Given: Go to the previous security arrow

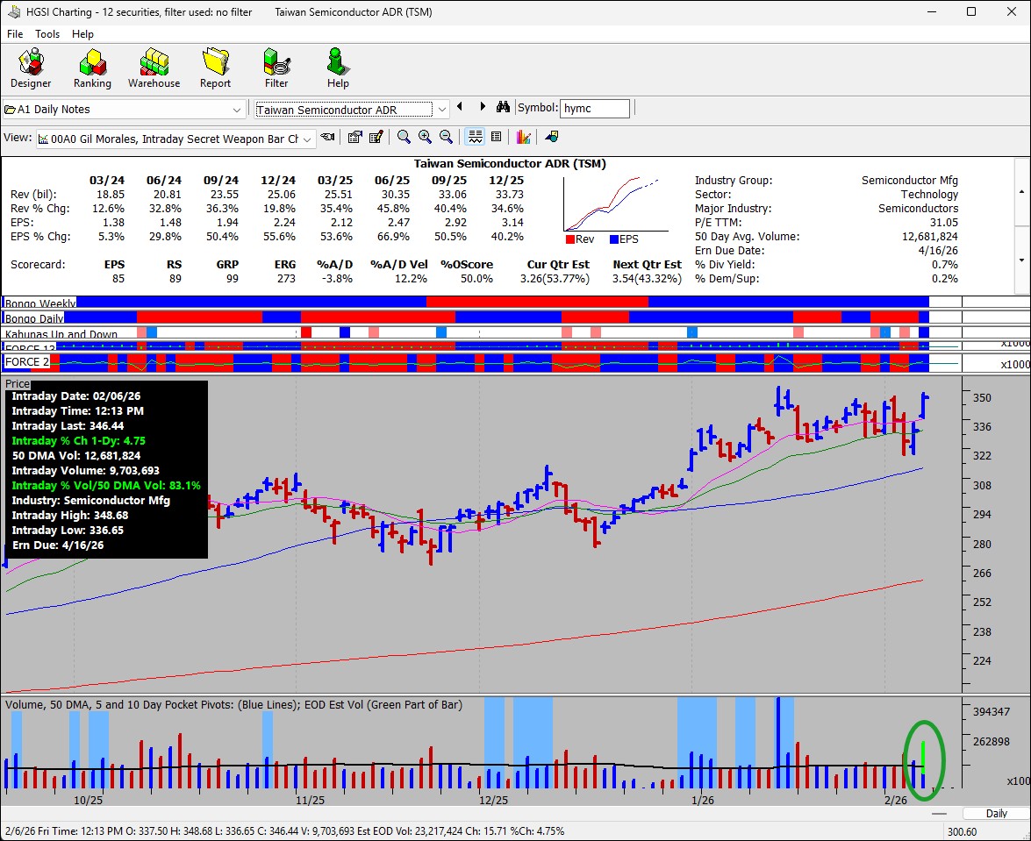Looking at the screenshot, I should [x=460, y=107].
